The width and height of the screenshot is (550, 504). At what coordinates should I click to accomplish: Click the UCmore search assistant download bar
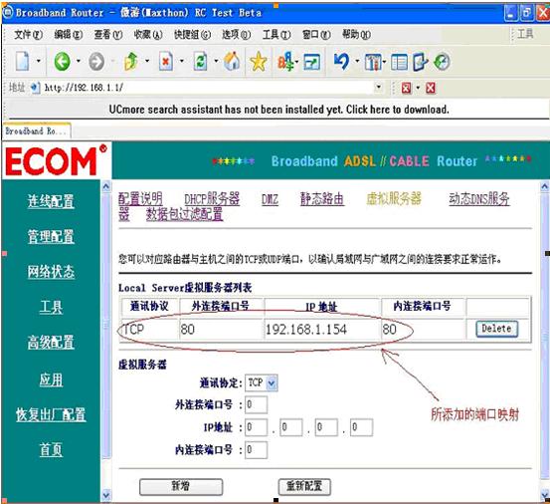278,110
